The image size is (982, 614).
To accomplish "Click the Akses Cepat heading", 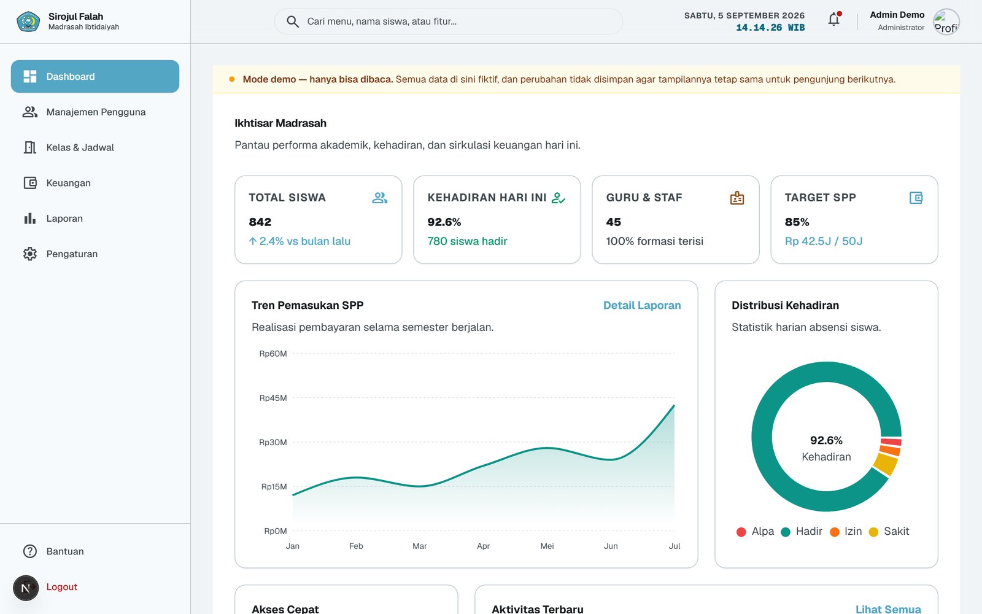I will pos(285,608).
